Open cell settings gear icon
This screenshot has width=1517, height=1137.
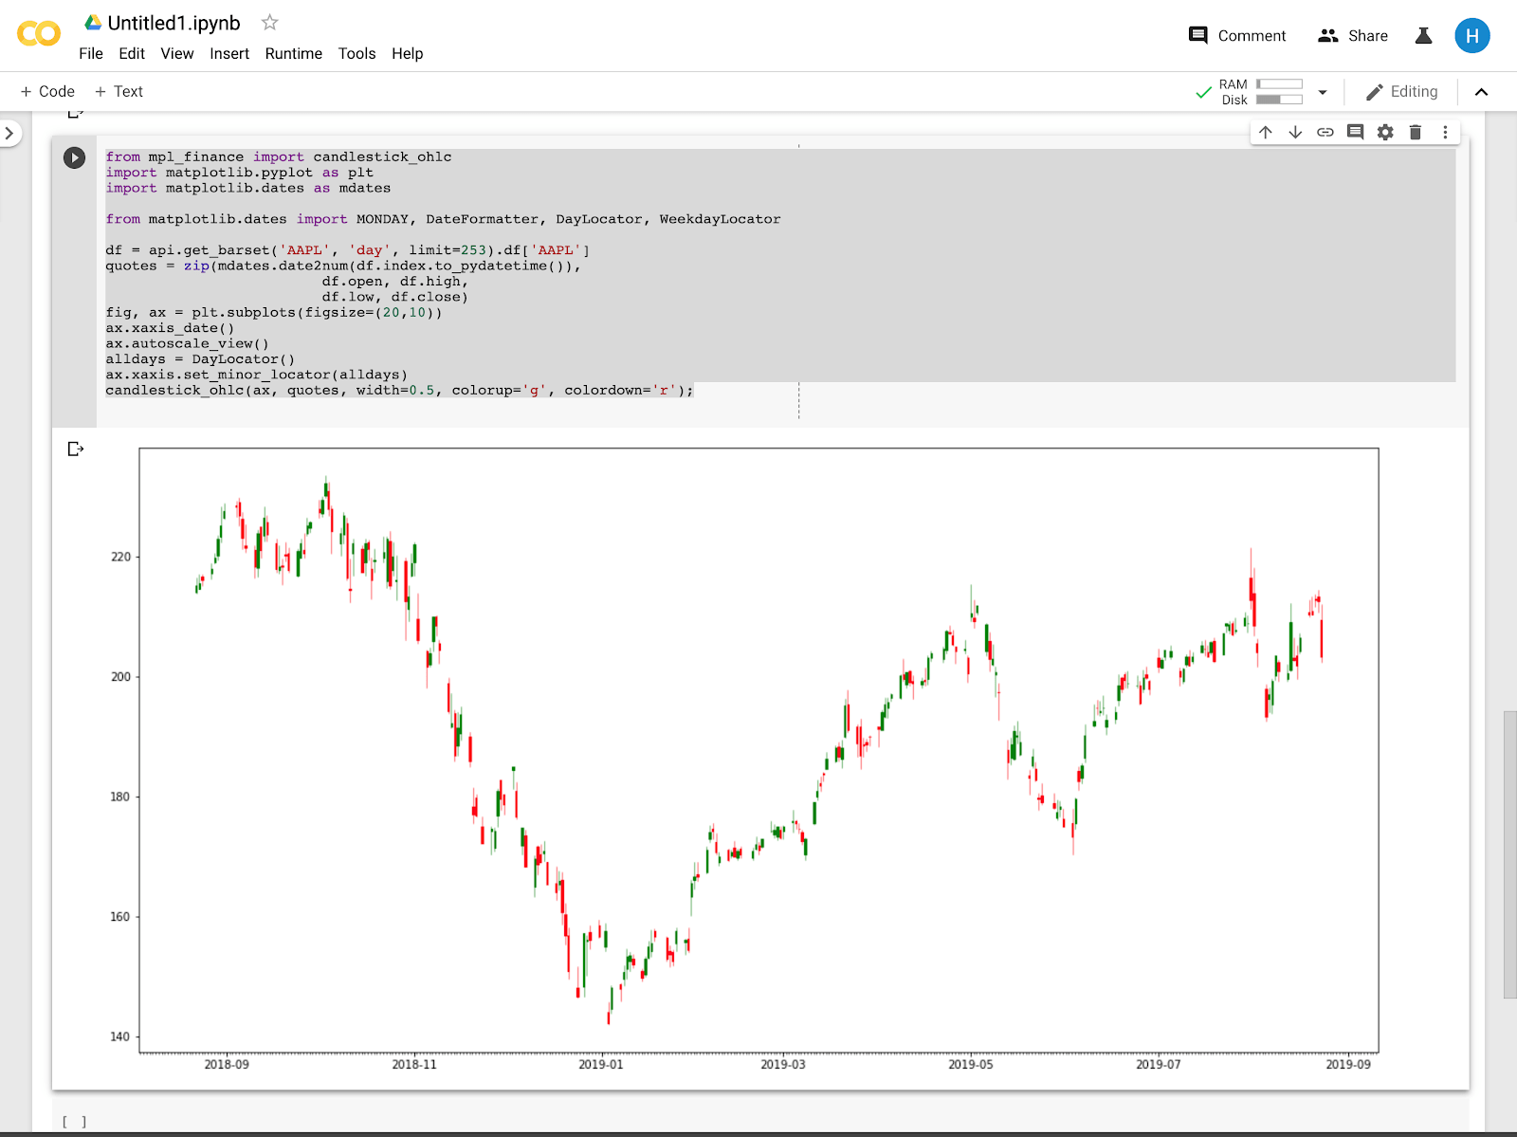[1385, 132]
